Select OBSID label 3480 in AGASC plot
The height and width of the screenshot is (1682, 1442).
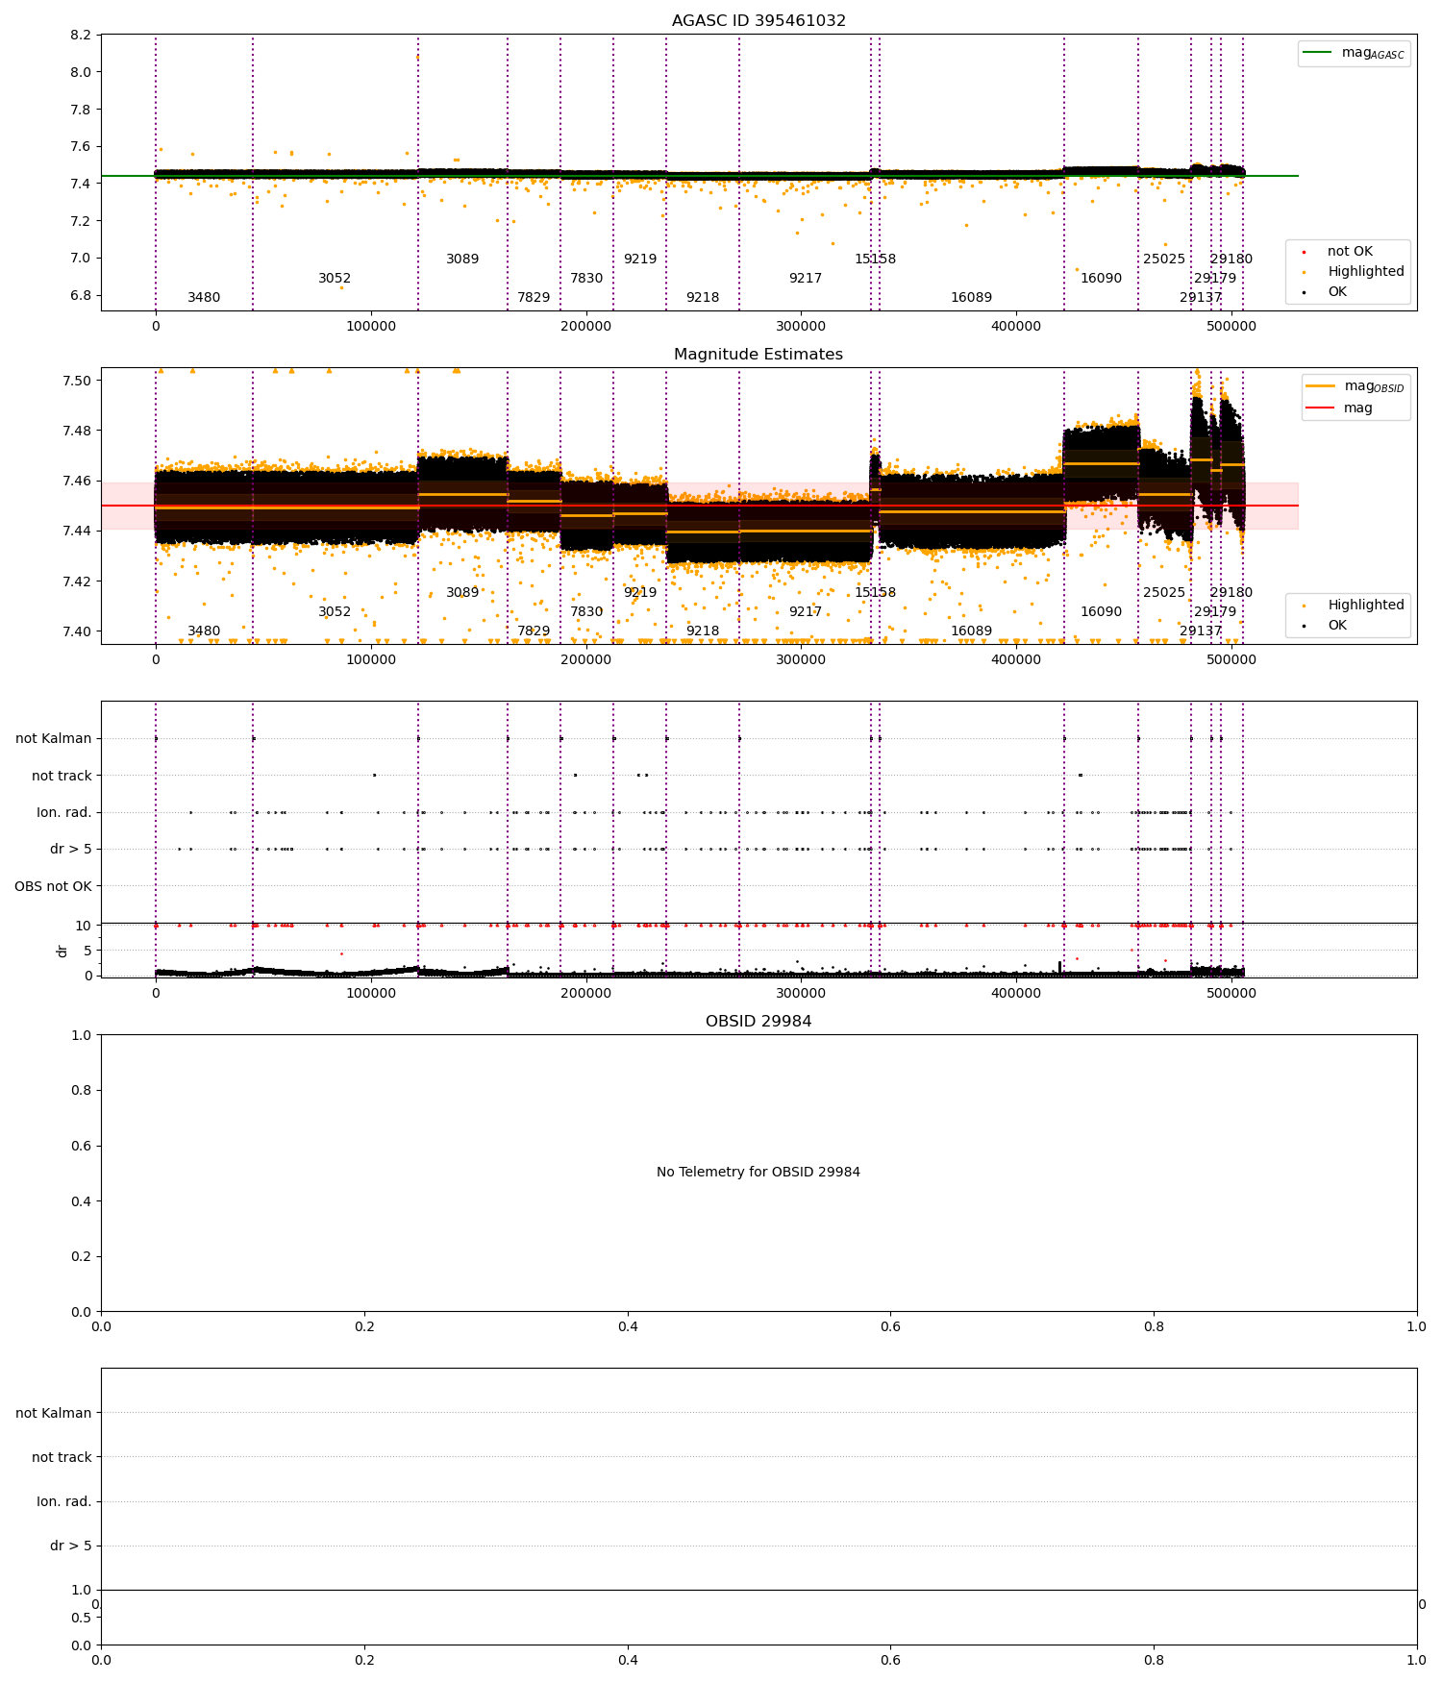[204, 298]
